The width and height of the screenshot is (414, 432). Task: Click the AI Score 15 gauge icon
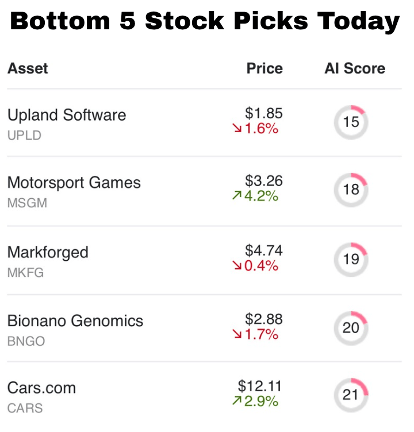coord(351,122)
